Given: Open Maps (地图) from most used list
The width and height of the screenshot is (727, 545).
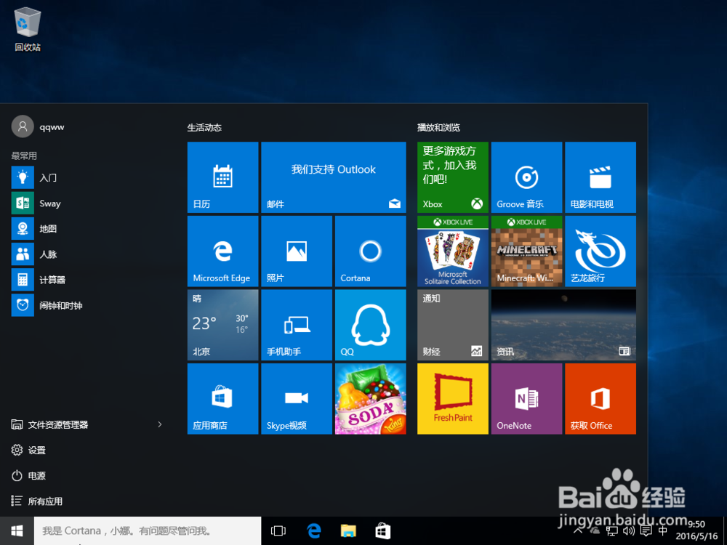Looking at the screenshot, I should (x=88, y=228).
